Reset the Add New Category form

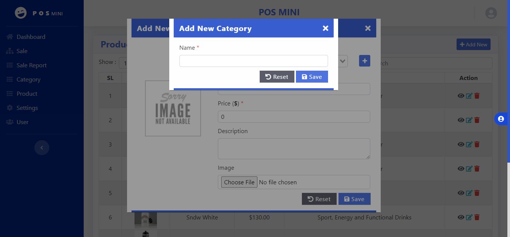(277, 77)
